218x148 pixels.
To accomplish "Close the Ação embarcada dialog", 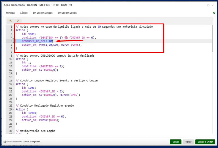I will pos(213,5).
